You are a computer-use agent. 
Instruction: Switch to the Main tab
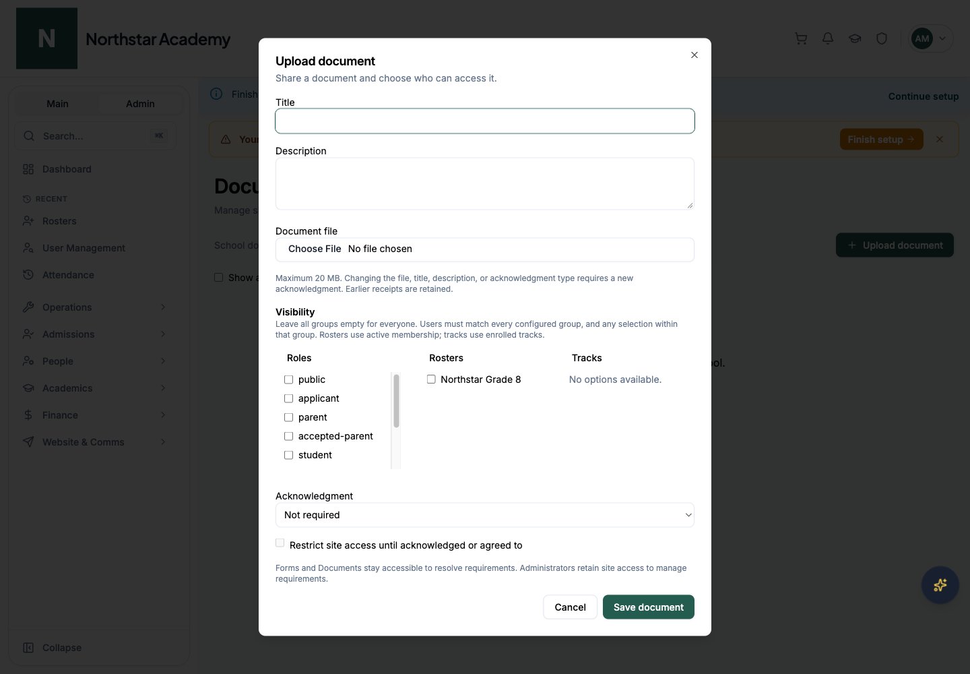pyautogui.click(x=57, y=104)
